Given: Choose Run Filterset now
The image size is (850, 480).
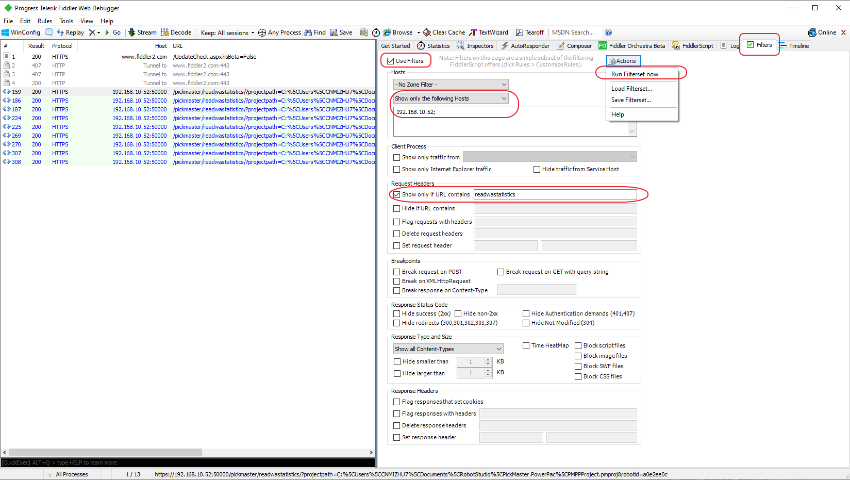Looking at the screenshot, I should click(x=642, y=74).
